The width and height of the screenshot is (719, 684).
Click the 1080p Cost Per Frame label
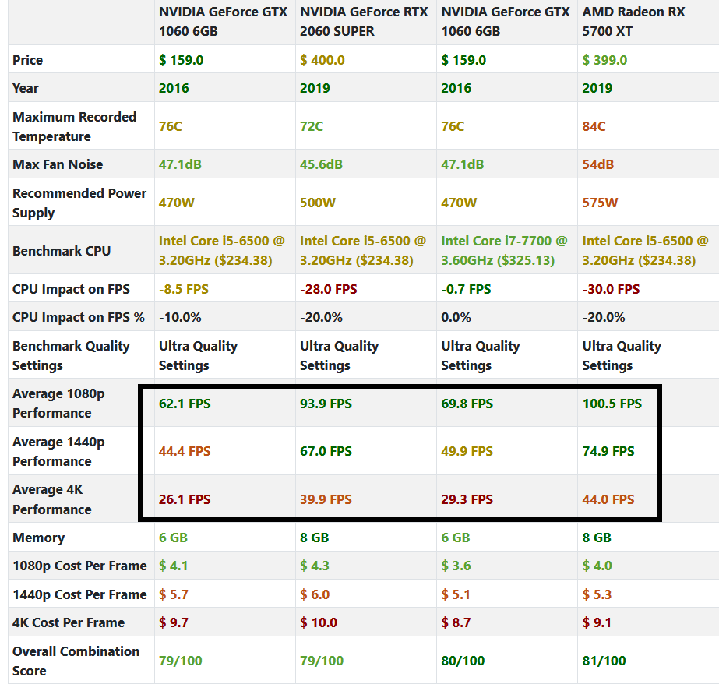click(79, 566)
